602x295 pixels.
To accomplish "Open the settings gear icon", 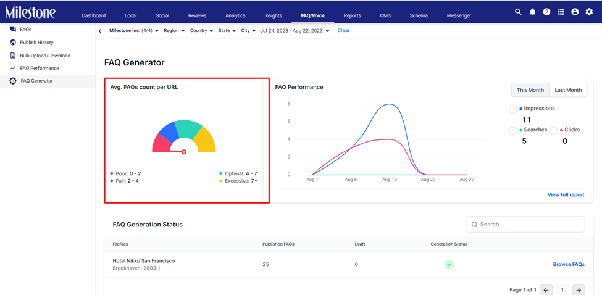I will point(589,12).
